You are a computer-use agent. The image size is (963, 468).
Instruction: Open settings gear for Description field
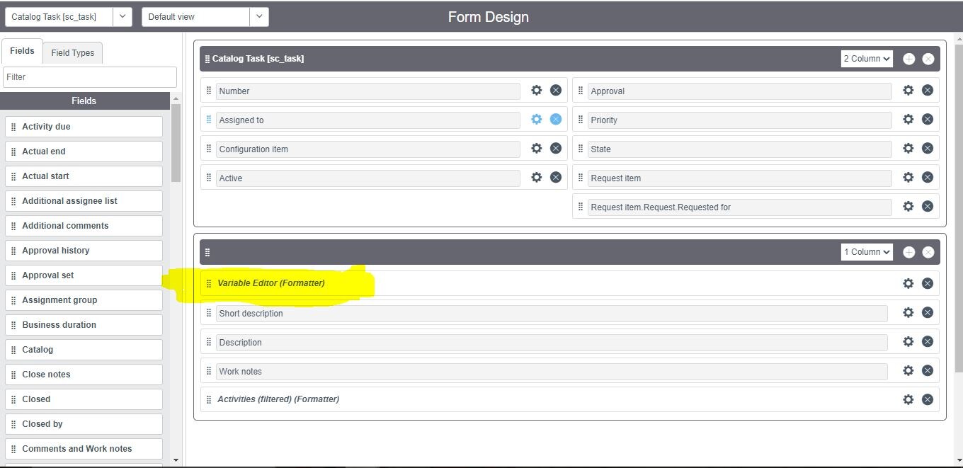[x=908, y=341]
